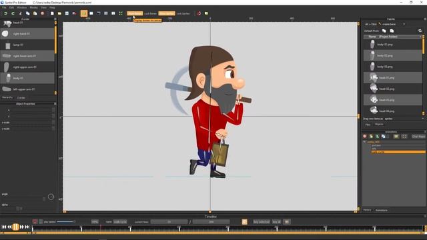Image resolution: width=427 pixels, height=240 pixels.
Task: Click the key selected button
Action: (x=261, y=222)
